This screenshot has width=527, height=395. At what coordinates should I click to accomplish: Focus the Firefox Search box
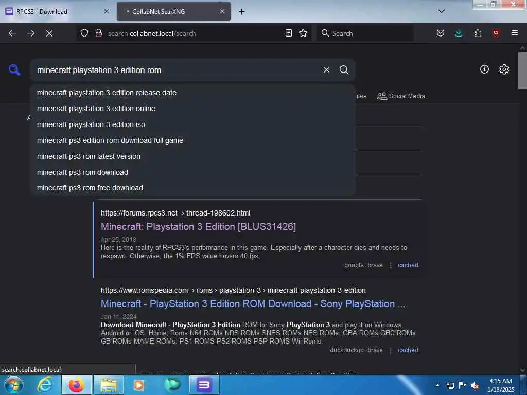(x=365, y=33)
